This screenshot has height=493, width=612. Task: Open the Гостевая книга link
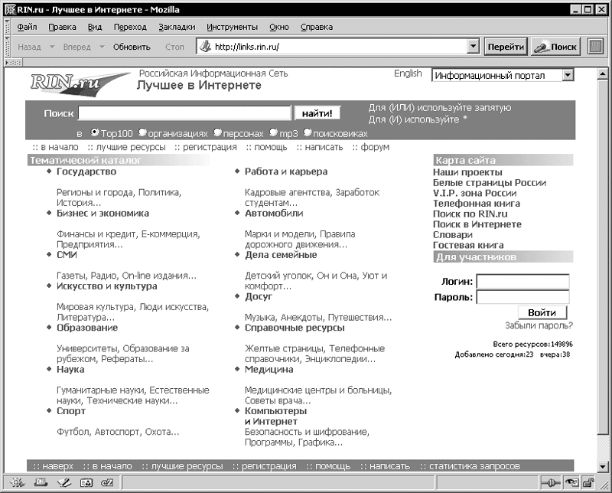(x=468, y=245)
